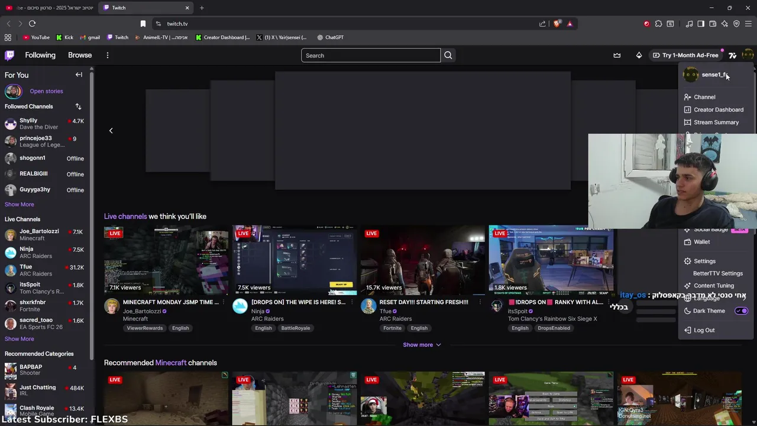Open the Minecraft link in recommended heading
Screen dimensions: 757x426
coord(170,363)
